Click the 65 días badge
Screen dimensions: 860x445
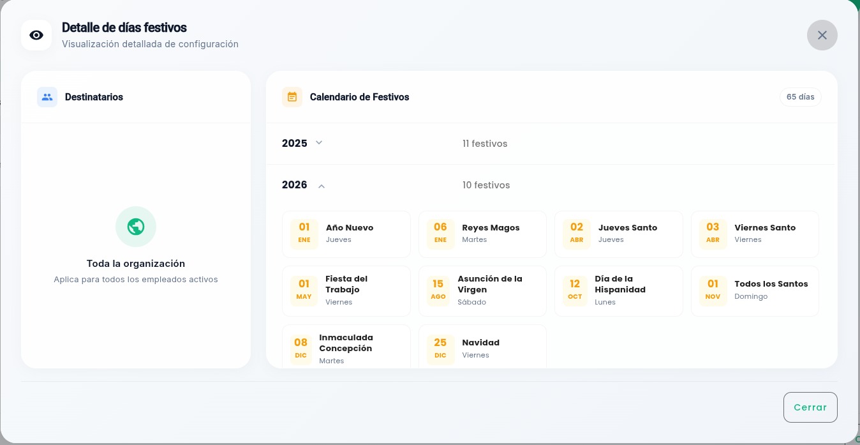coord(800,96)
